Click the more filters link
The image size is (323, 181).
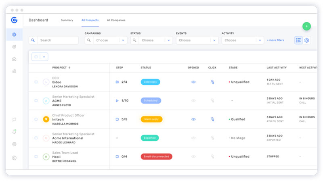pyautogui.click(x=275, y=40)
